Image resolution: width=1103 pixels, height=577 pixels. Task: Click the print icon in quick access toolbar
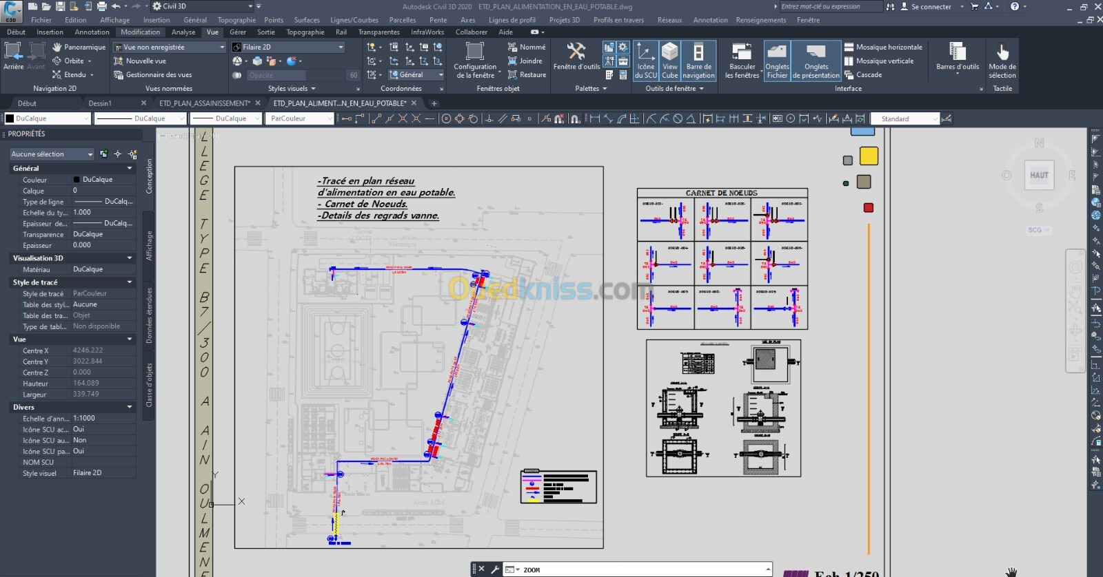[102, 6]
